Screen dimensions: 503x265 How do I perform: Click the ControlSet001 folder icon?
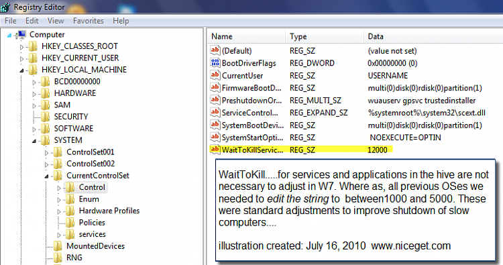click(x=58, y=152)
